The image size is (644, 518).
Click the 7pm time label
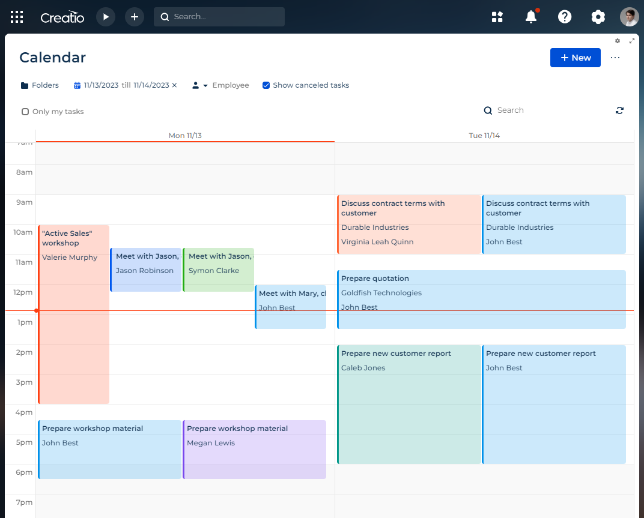(x=24, y=502)
